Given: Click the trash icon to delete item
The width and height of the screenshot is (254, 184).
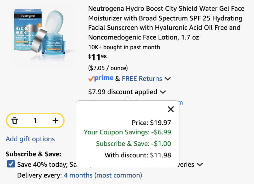Looking at the screenshot, I should [x=15, y=120].
